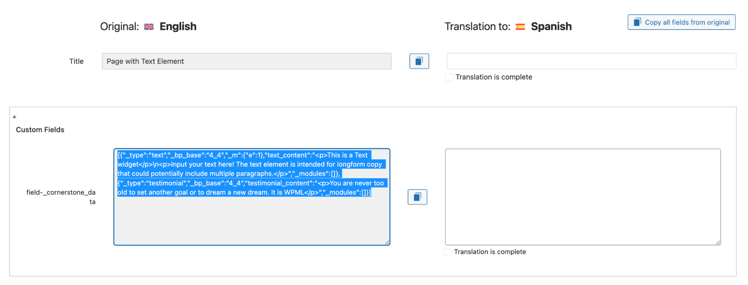Viewport: 748px width, 285px height.
Task: Click Copy all fields from original
Action: (681, 22)
